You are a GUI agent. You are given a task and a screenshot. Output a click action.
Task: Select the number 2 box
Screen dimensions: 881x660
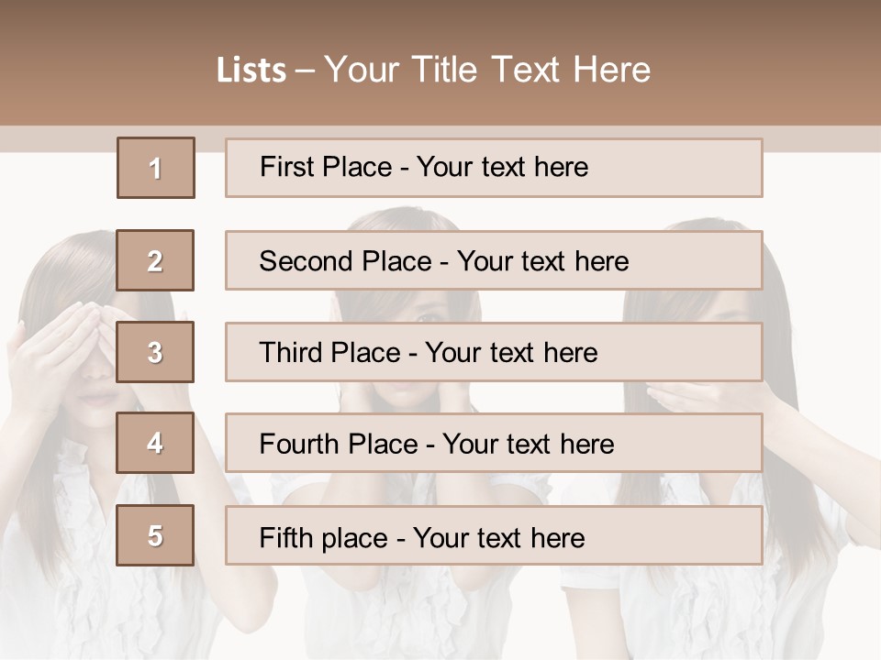156,260
